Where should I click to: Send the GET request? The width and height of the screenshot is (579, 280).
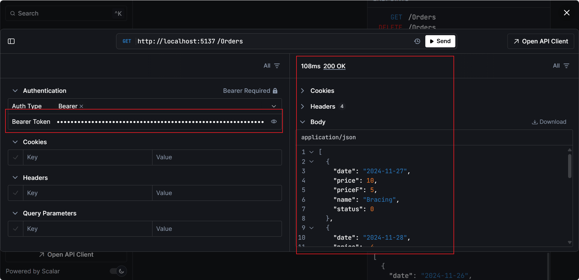tap(440, 41)
